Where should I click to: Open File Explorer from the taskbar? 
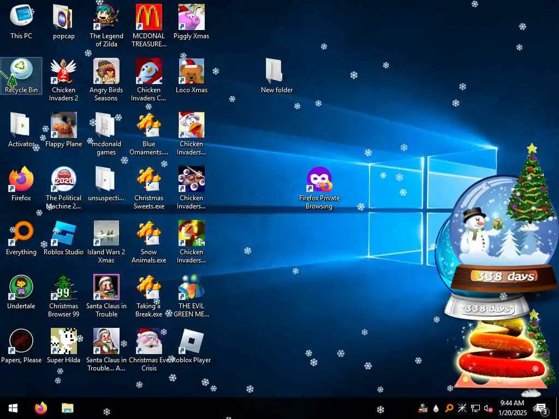coord(67,408)
